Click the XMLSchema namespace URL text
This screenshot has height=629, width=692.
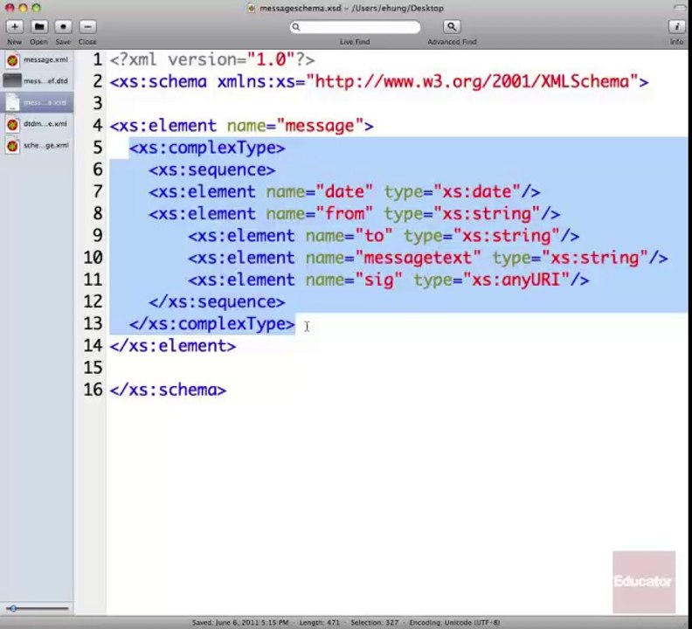point(473,81)
